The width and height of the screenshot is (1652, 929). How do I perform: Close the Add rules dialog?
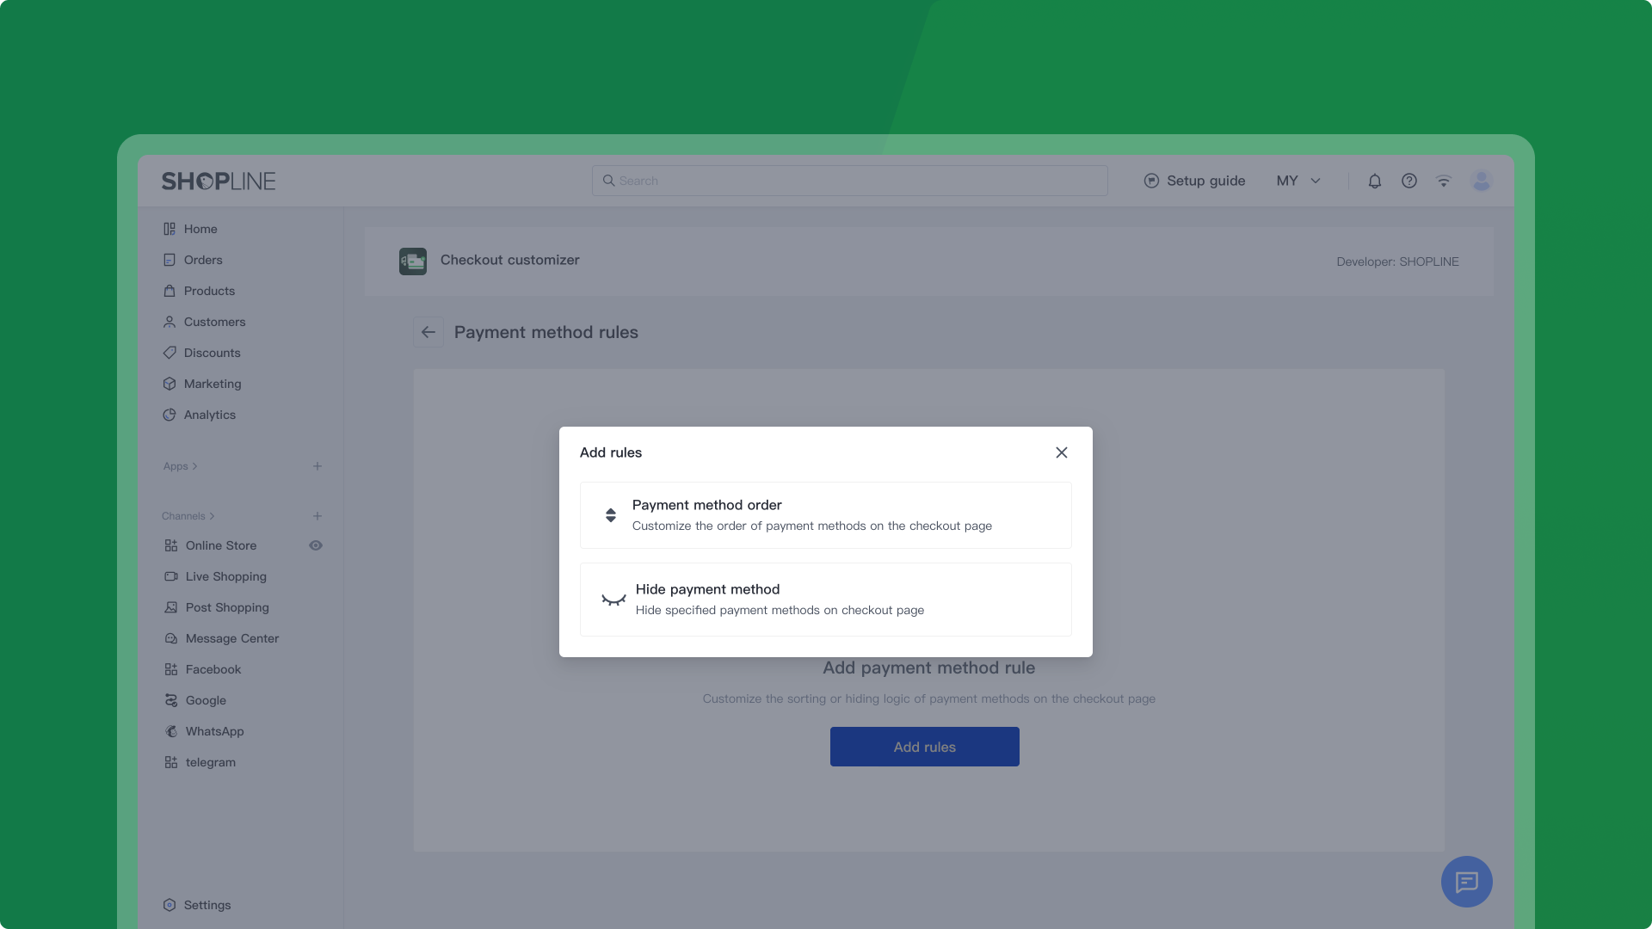[1061, 452]
